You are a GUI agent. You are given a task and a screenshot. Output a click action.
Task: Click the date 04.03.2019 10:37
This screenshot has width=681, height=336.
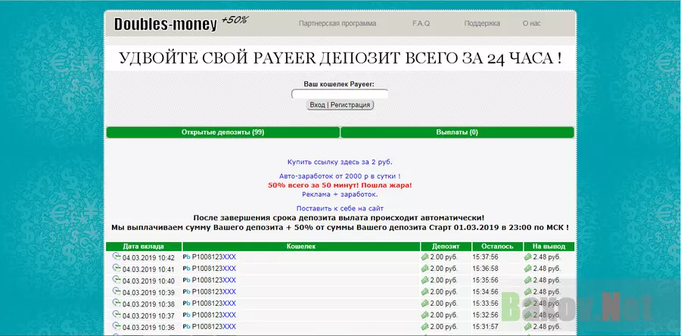148,316
